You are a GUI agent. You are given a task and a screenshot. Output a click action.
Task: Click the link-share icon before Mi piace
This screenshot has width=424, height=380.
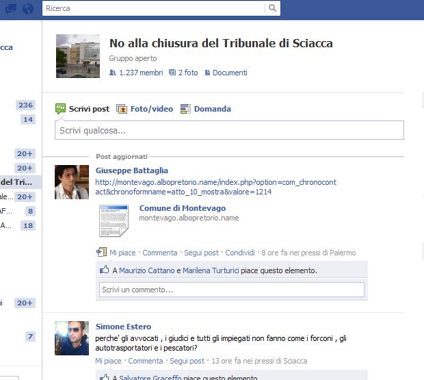tap(101, 252)
